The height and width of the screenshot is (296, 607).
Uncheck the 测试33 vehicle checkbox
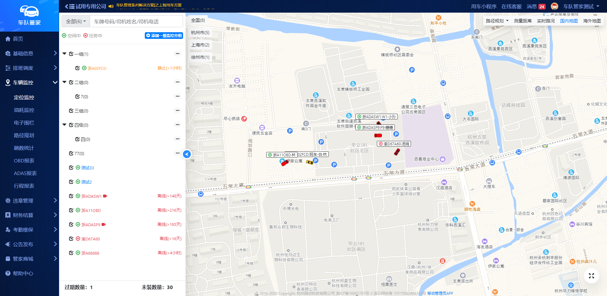coord(71,168)
